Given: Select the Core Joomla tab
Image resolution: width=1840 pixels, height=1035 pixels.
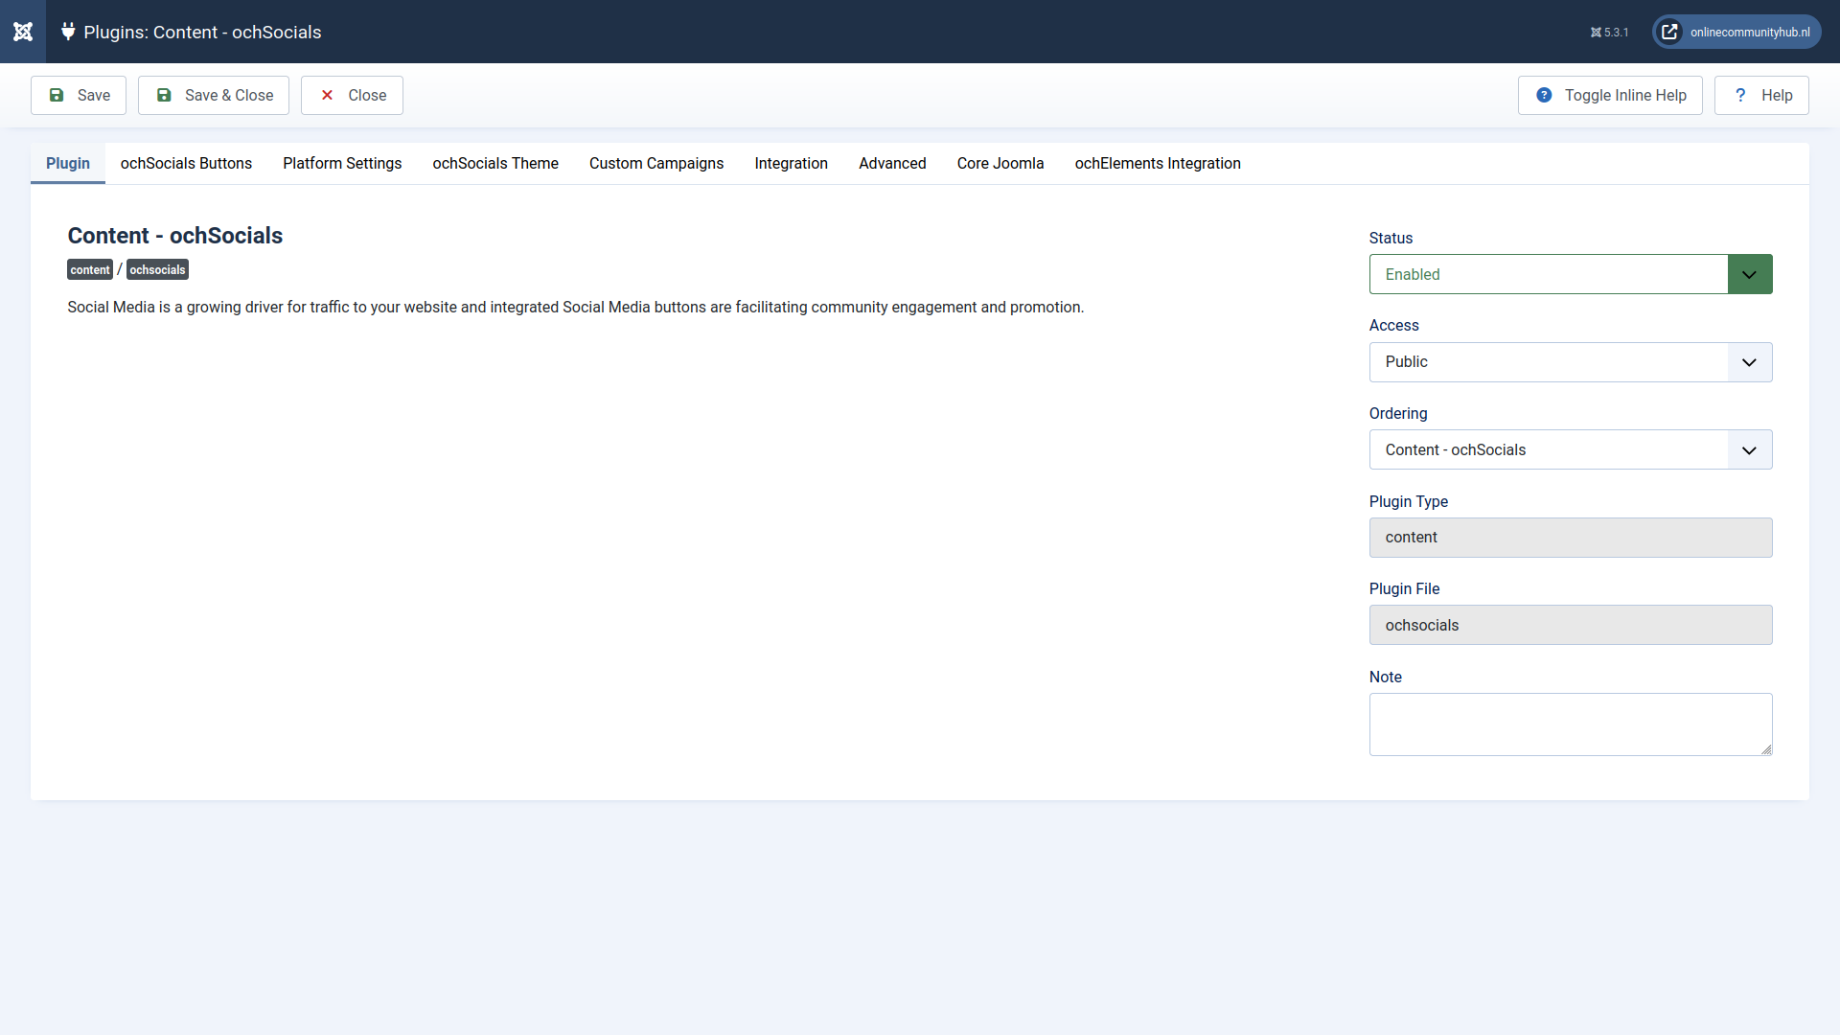Looking at the screenshot, I should (x=1000, y=163).
